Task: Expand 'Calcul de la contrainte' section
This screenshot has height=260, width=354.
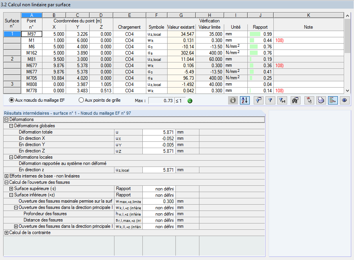Action: (x=7, y=233)
